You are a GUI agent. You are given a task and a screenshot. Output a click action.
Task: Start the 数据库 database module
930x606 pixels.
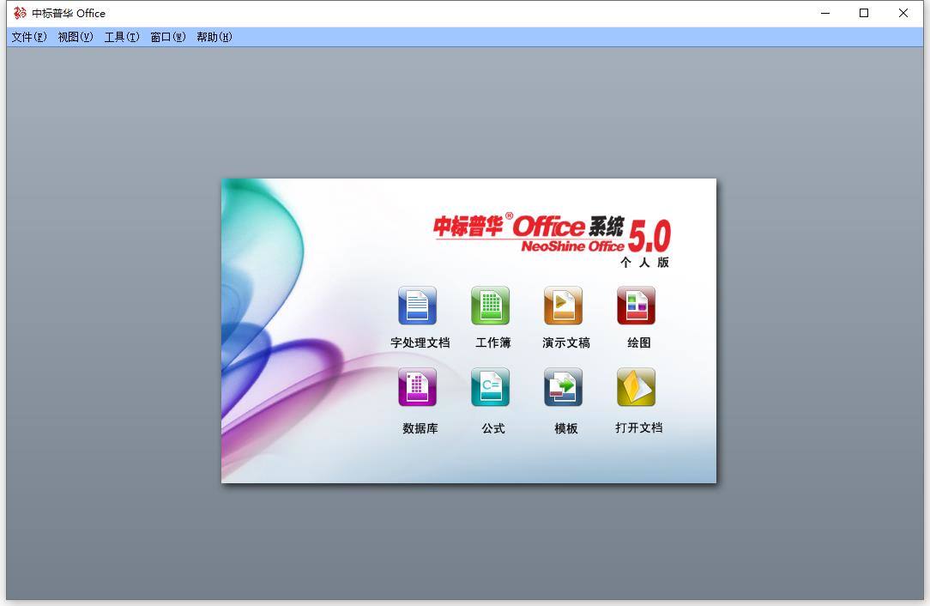418,387
